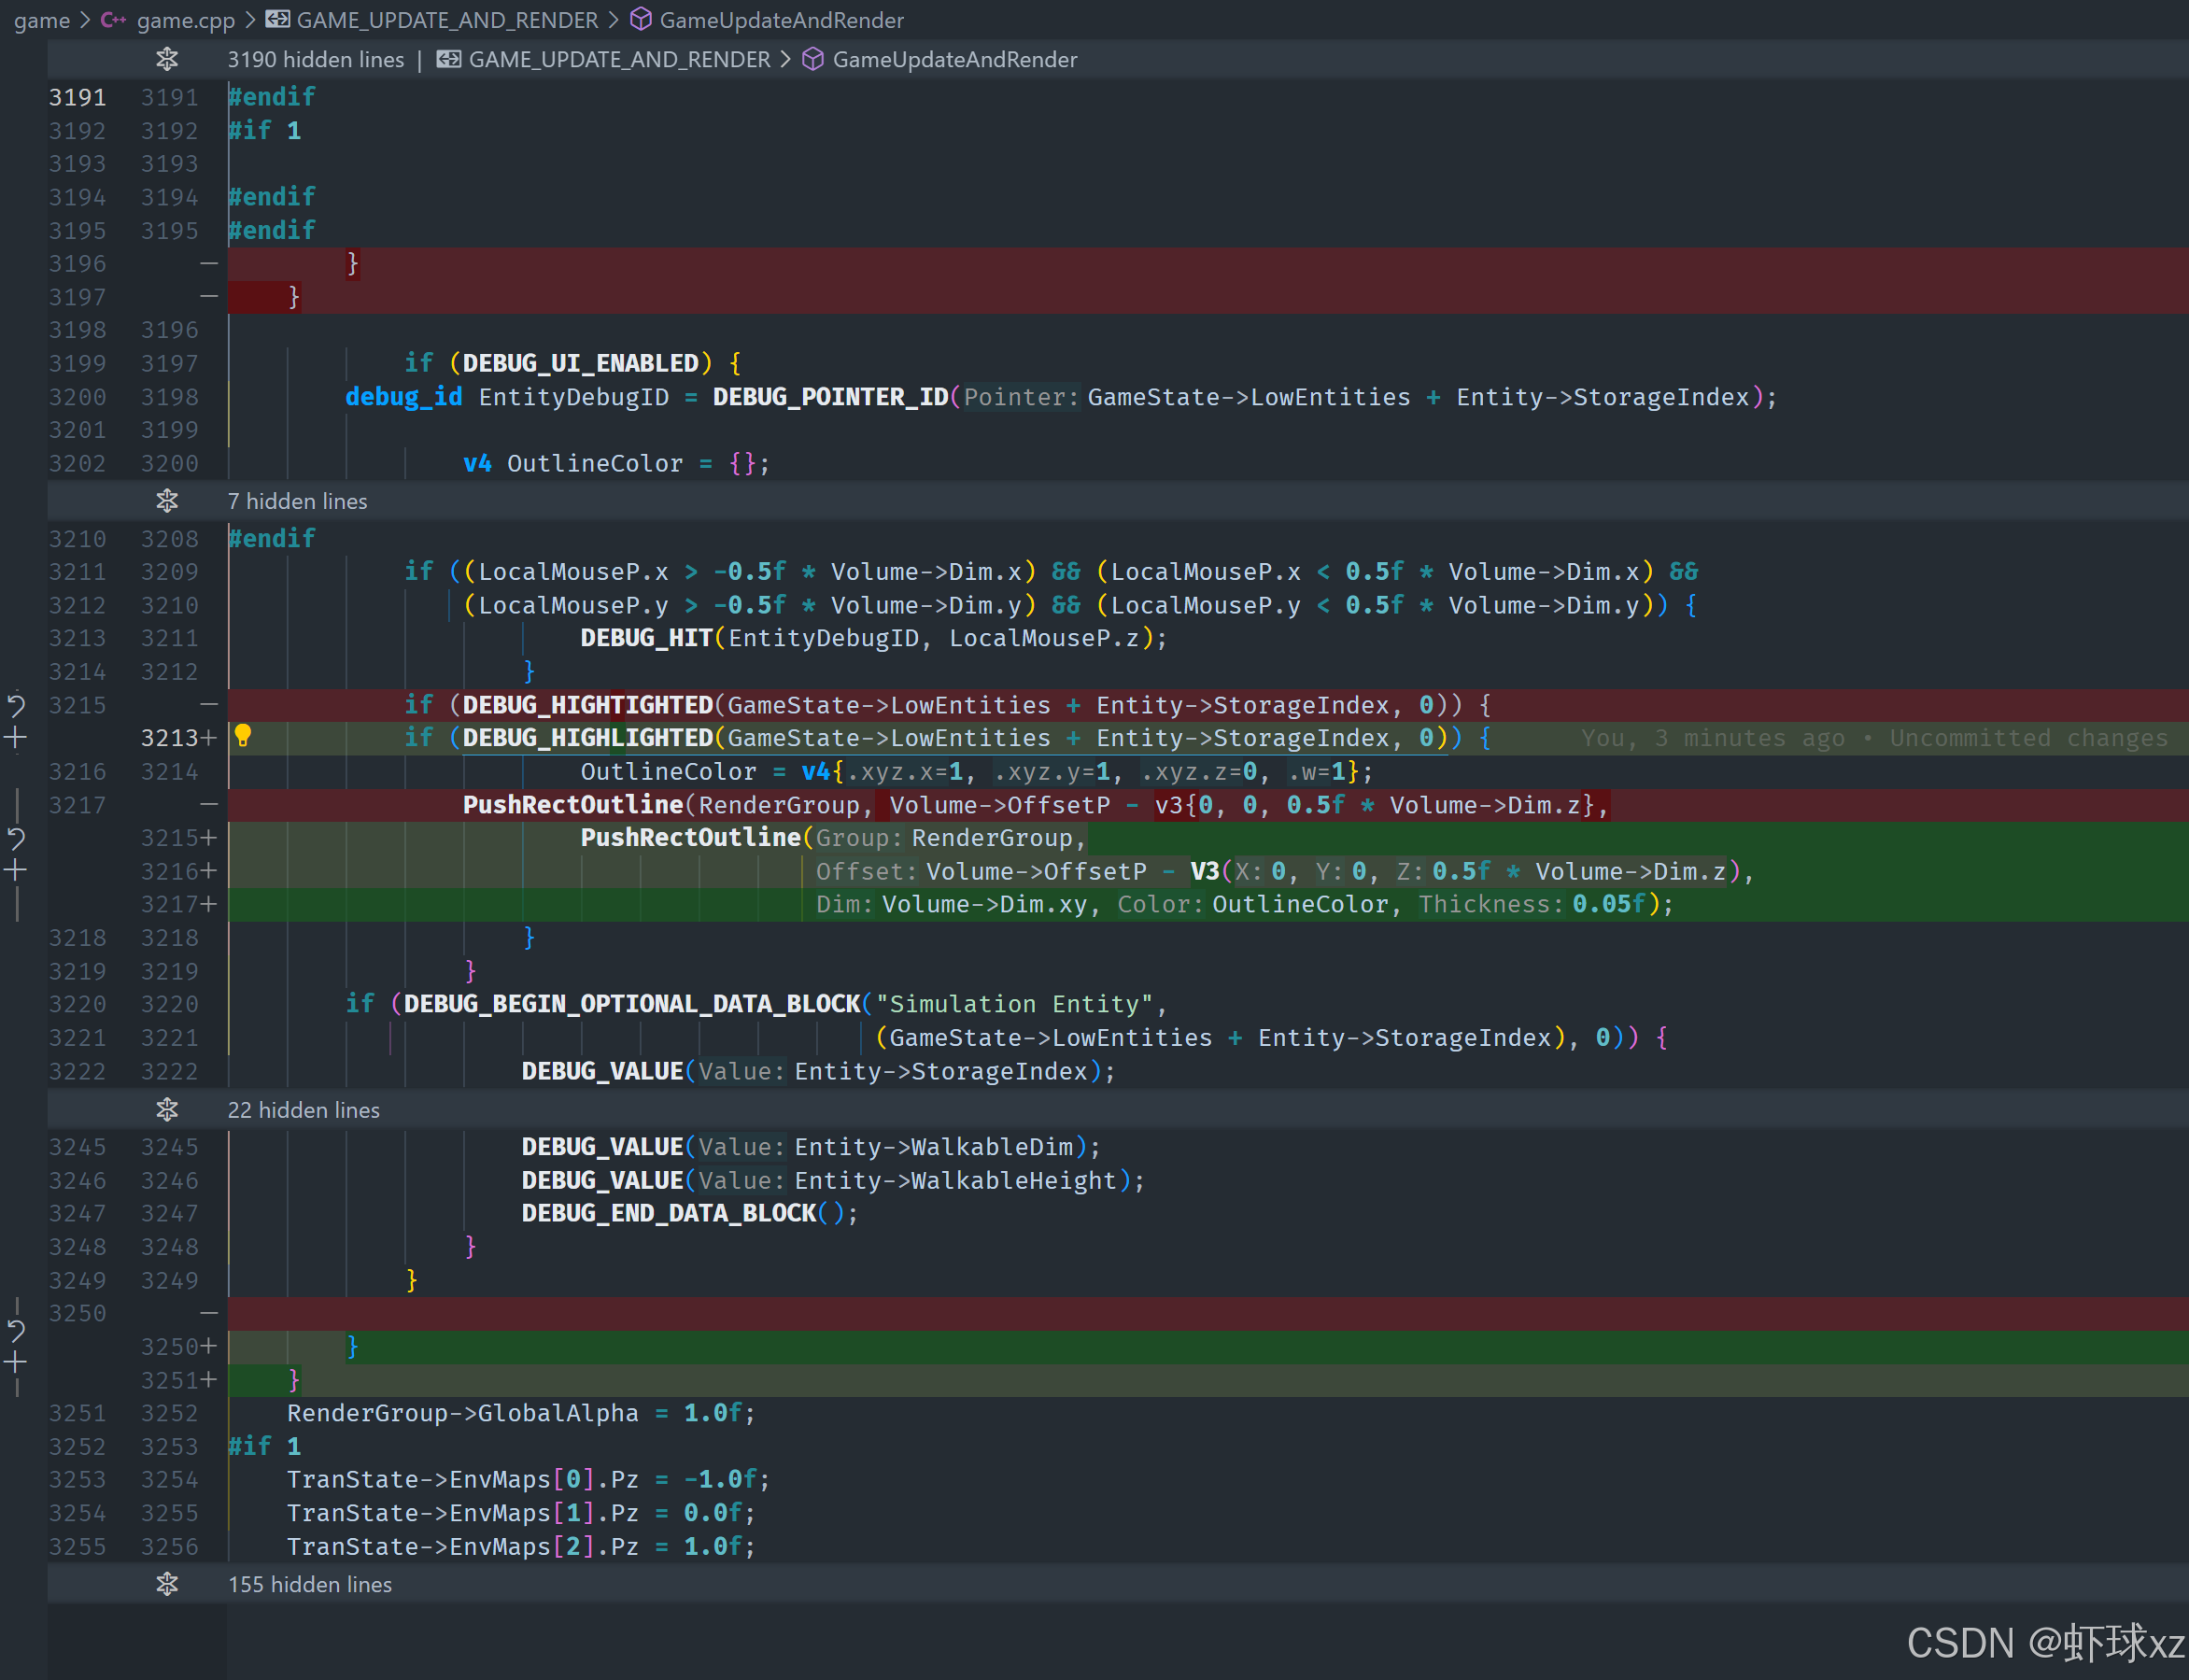Select the GameUpdateAndRender top breadcrumb symbol
This screenshot has height=1680, width=2189.
pyautogui.click(x=780, y=20)
